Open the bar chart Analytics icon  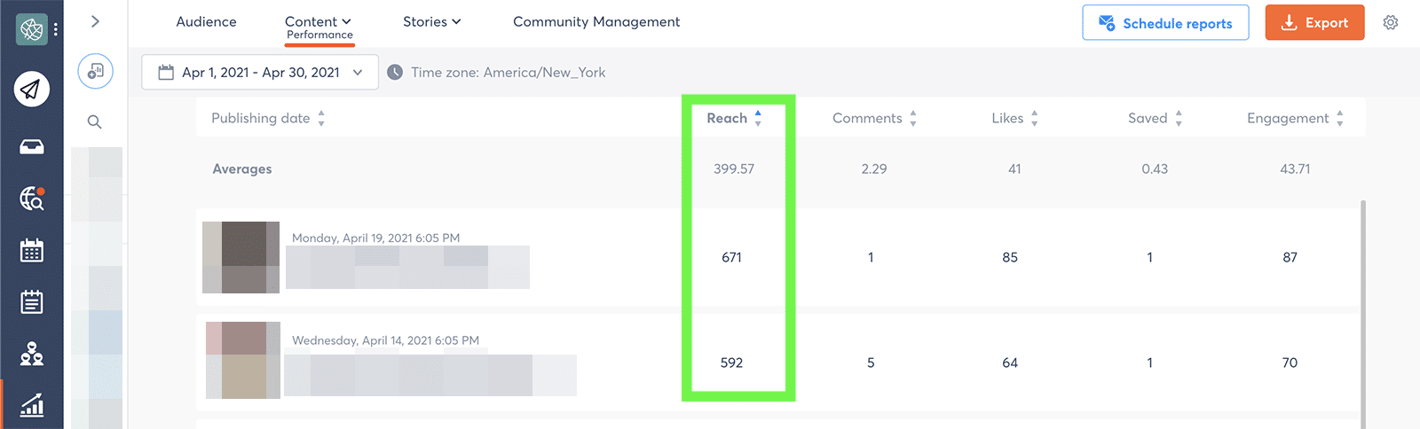32,405
